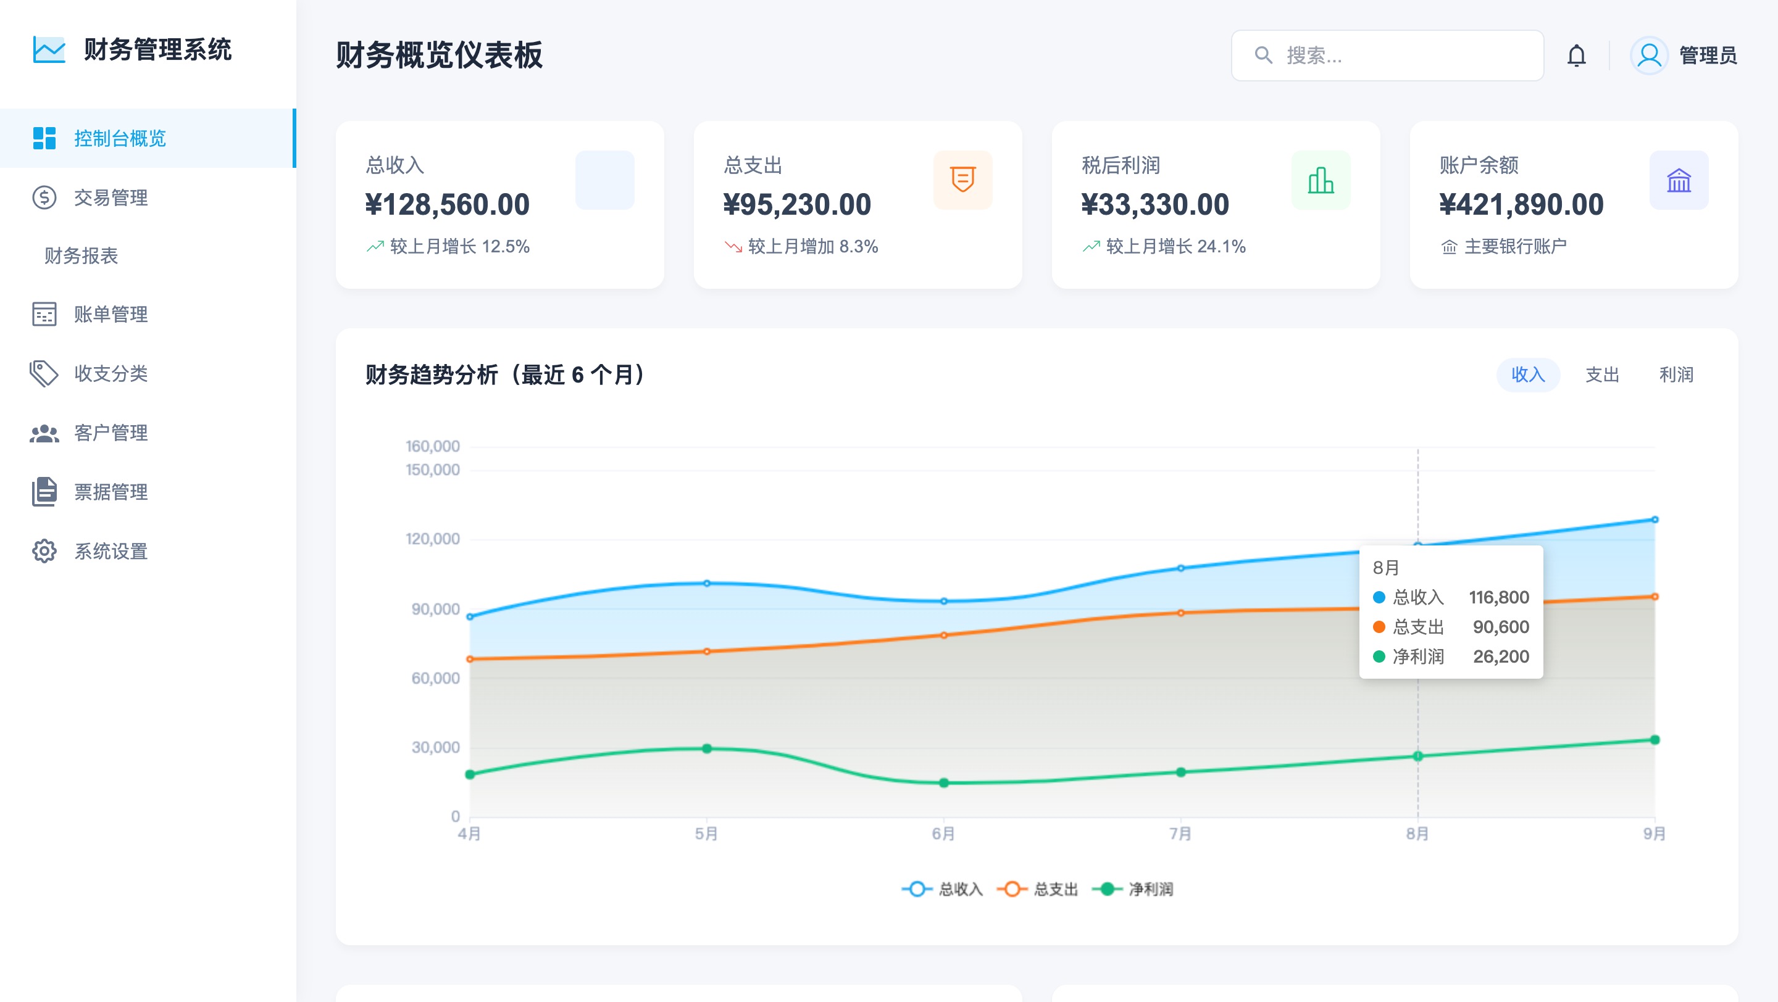
Task: Click the 管理员 user avatar icon
Action: (x=1649, y=55)
